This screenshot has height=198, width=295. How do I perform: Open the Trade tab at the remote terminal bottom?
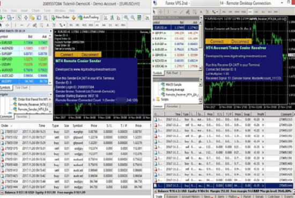pos(159,196)
